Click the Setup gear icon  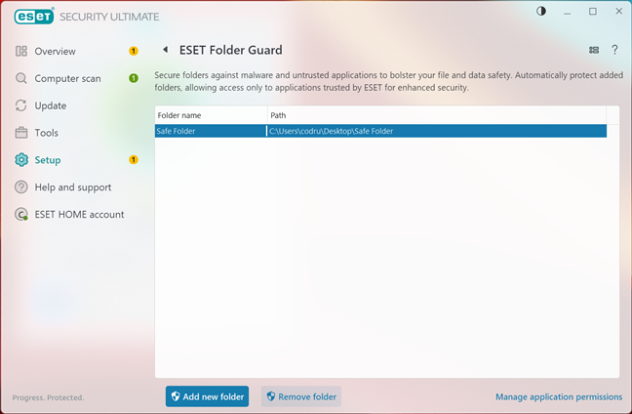point(20,160)
